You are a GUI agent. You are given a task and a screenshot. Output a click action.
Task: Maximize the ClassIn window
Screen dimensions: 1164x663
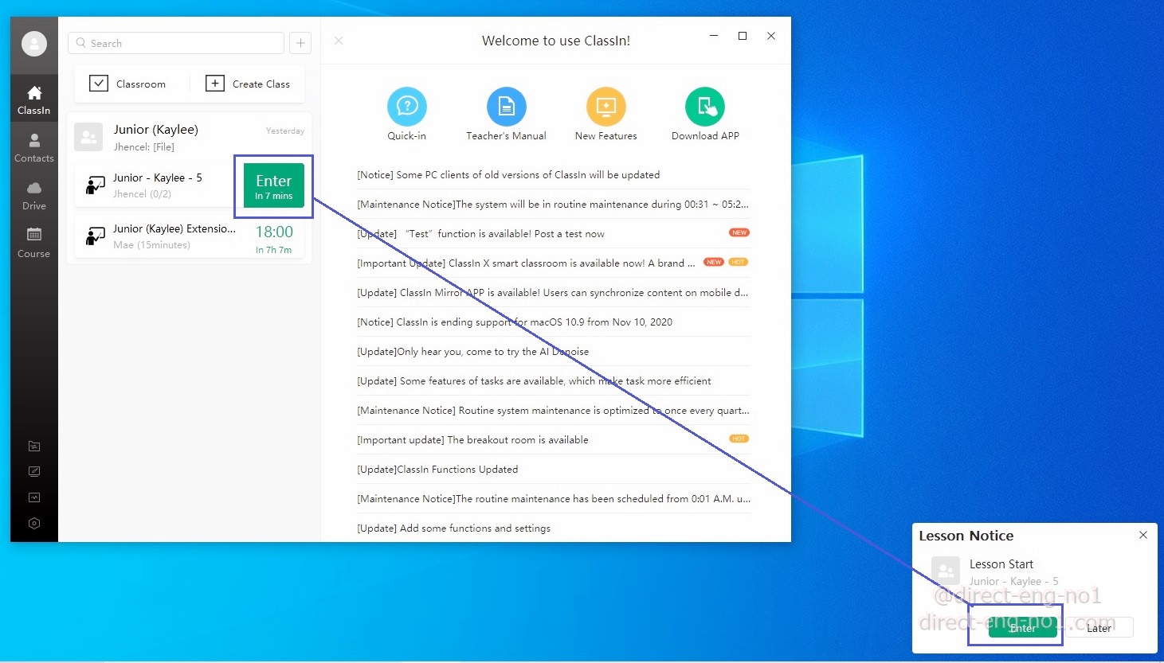(x=743, y=36)
